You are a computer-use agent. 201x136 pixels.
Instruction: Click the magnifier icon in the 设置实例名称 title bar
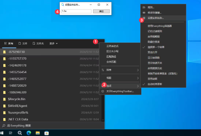[63, 5]
